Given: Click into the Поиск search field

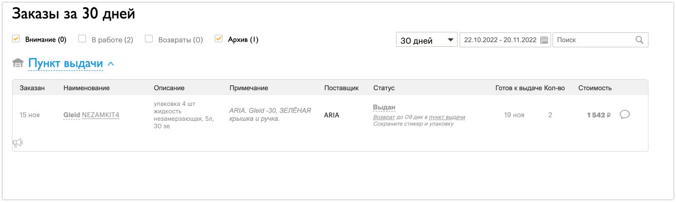Looking at the screenshot, I should (x=601, y=40).
